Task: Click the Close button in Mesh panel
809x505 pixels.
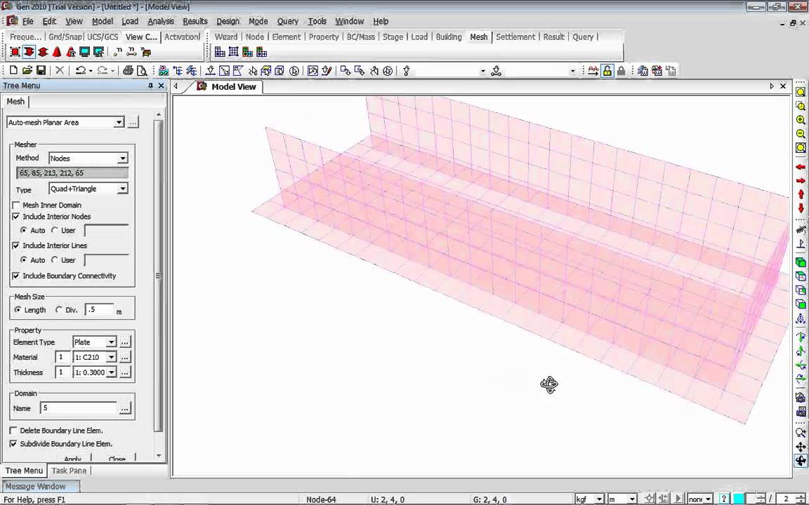Action: coord(117,457)
